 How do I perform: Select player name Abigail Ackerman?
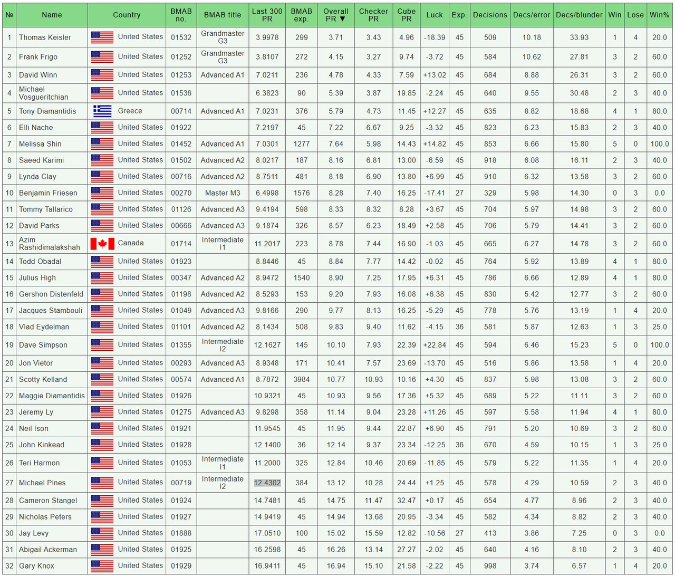coord(48,550)
